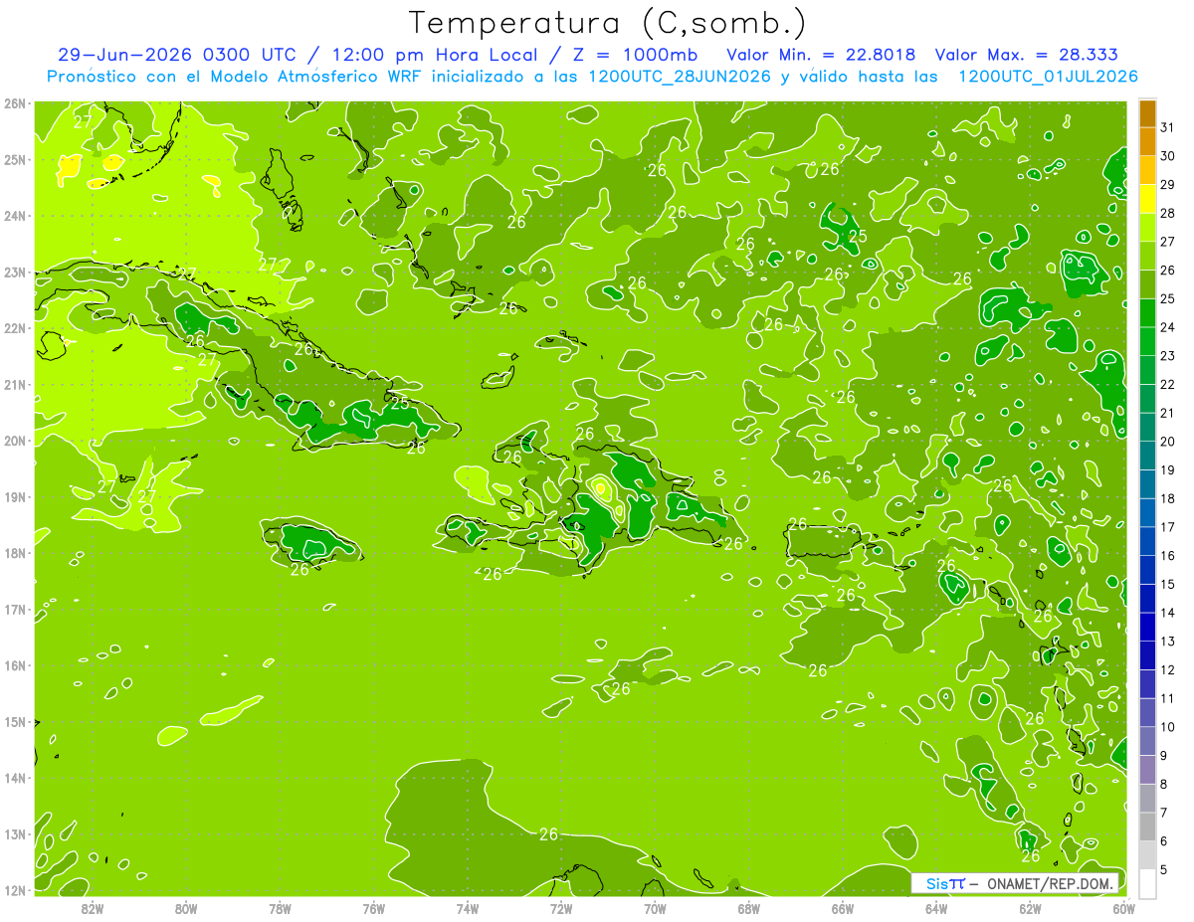Click the color bar value 29

1168,184
